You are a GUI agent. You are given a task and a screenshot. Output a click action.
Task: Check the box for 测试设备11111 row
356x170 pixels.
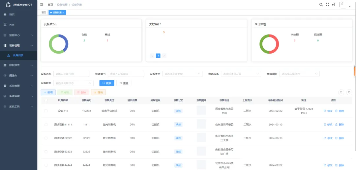coord(46,125)
